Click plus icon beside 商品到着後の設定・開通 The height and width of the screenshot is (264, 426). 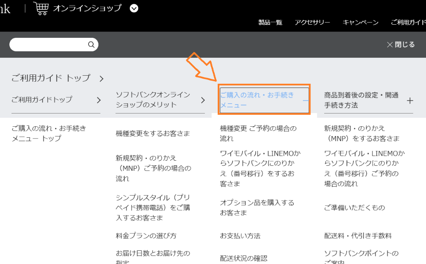[x=410, y=101]
